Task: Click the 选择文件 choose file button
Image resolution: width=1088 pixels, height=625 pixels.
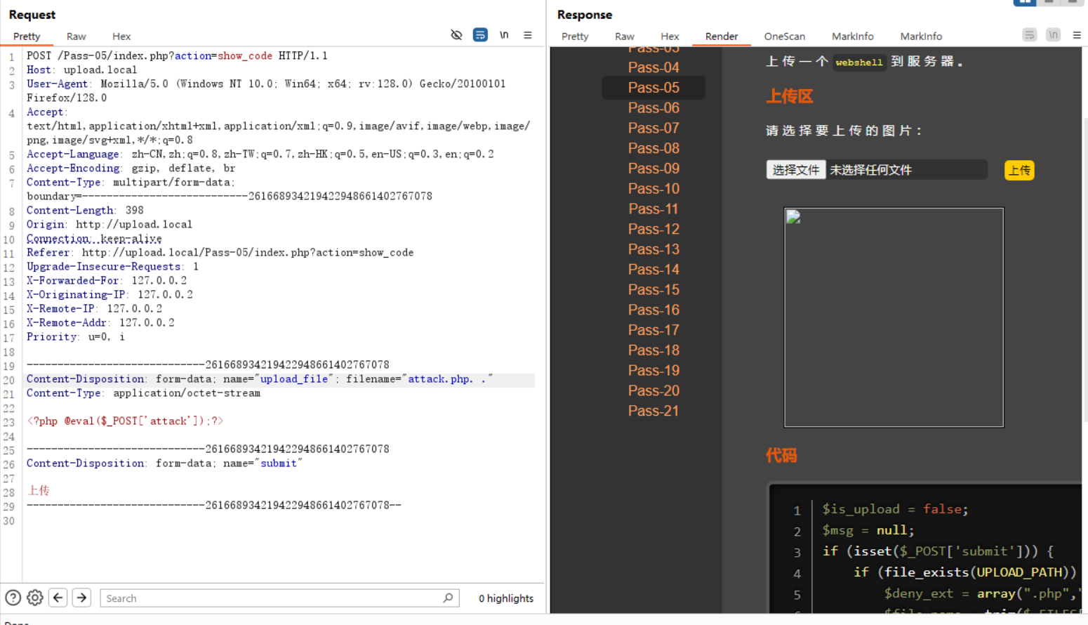Action: [796, 170]
